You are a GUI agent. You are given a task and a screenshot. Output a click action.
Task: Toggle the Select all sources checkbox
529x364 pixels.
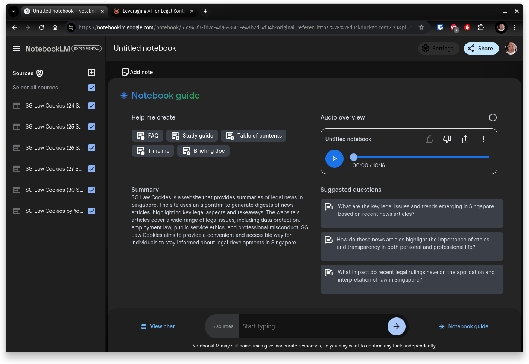[92, 88]
